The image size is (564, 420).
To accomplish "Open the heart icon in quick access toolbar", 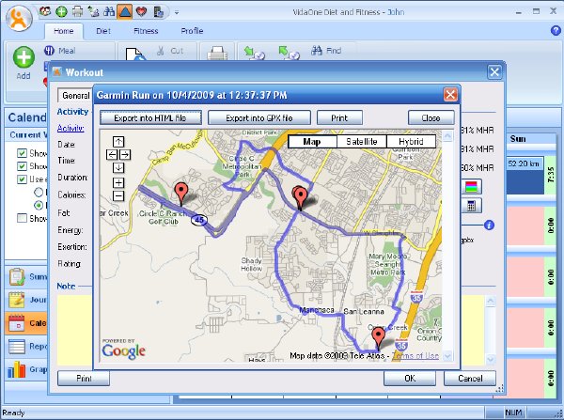I will (141, 12).
